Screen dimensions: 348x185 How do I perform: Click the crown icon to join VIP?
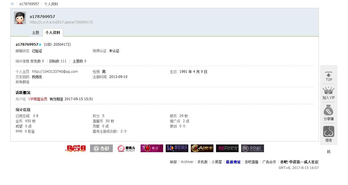coord(329,91)
